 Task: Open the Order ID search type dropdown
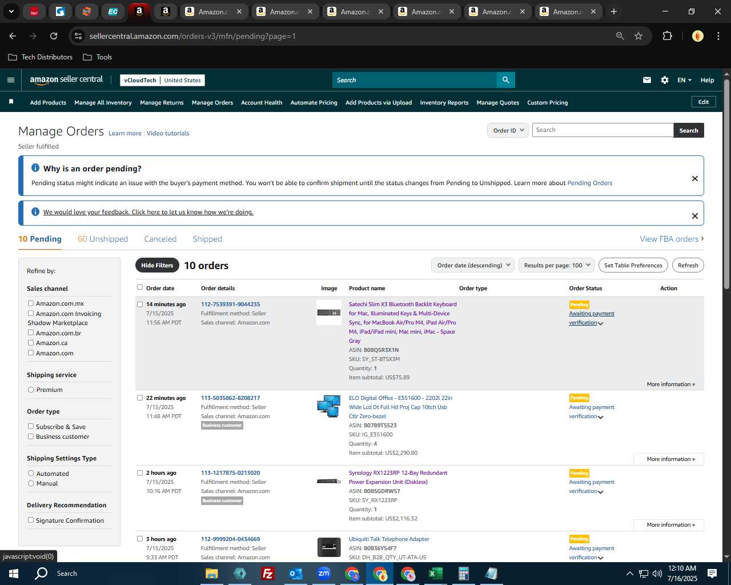coord(508,130)
